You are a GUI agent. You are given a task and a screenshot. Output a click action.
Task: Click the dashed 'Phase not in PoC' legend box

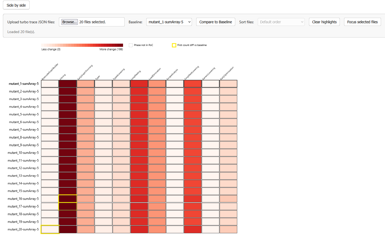tap(131, 45)
